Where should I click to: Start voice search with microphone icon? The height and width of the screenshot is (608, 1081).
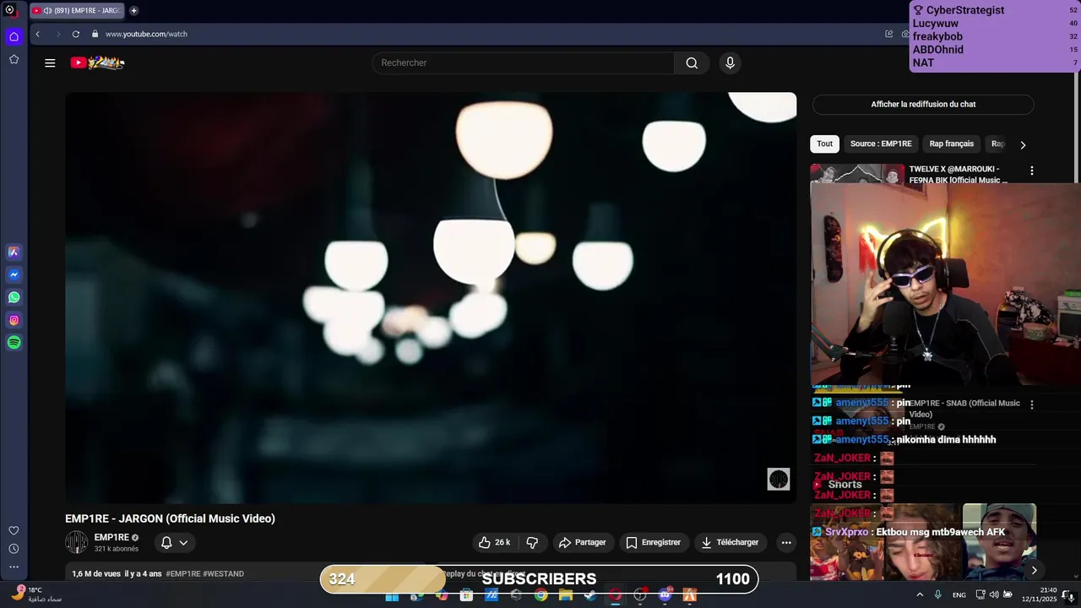pyautogui.click(x=731, y=62)
